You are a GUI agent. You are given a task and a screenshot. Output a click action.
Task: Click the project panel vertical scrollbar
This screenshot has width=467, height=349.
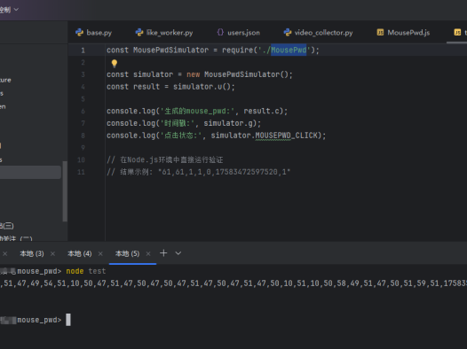[65, 191]
